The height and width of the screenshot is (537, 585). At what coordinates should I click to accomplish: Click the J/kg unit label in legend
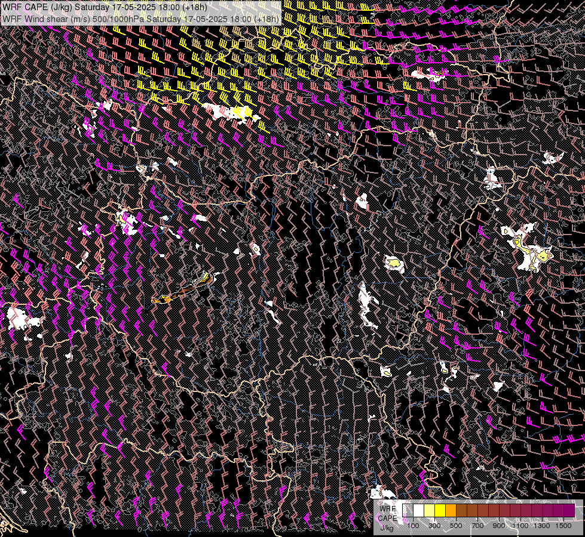point(387,528)
